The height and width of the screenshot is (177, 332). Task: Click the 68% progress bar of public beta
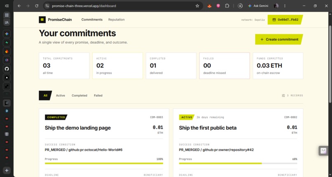[x=238, y=163]
